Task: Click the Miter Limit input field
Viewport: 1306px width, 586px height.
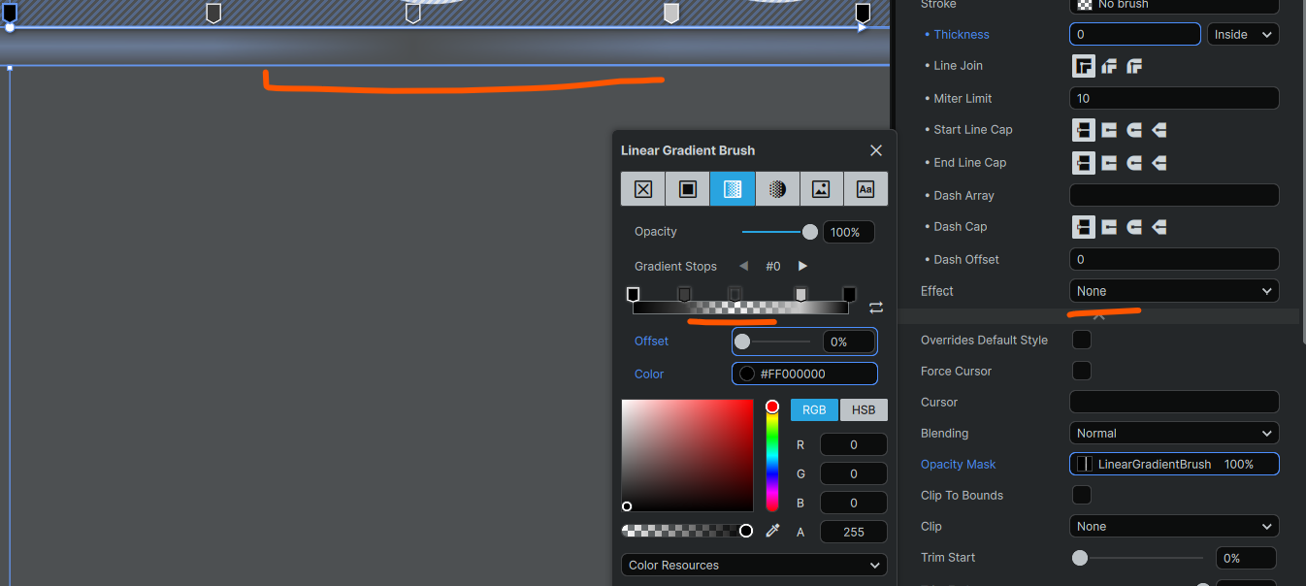Action: pos(1173,98)
